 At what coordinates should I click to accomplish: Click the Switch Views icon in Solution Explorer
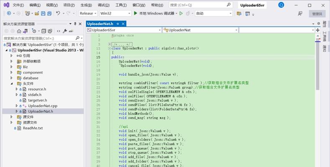25,31
